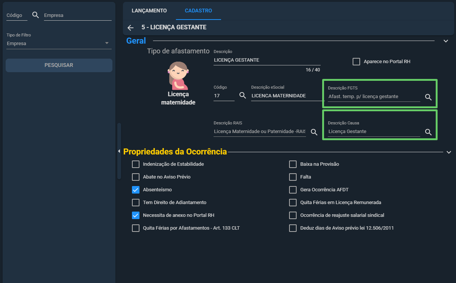
Task: Click the search icon beside the Código filter
Action: pyautogui.click(x=36, y=15)
